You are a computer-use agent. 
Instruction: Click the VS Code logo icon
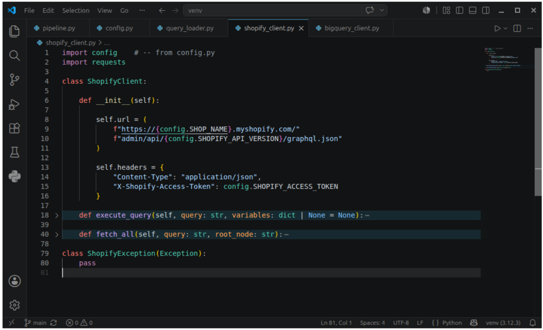pyautogui.click(x=12, y=11)
